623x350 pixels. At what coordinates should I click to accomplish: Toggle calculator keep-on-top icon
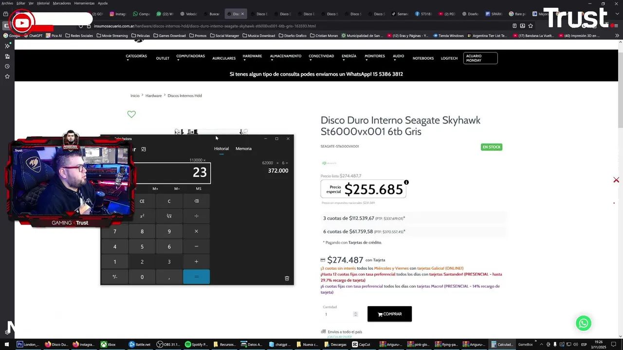144,149
